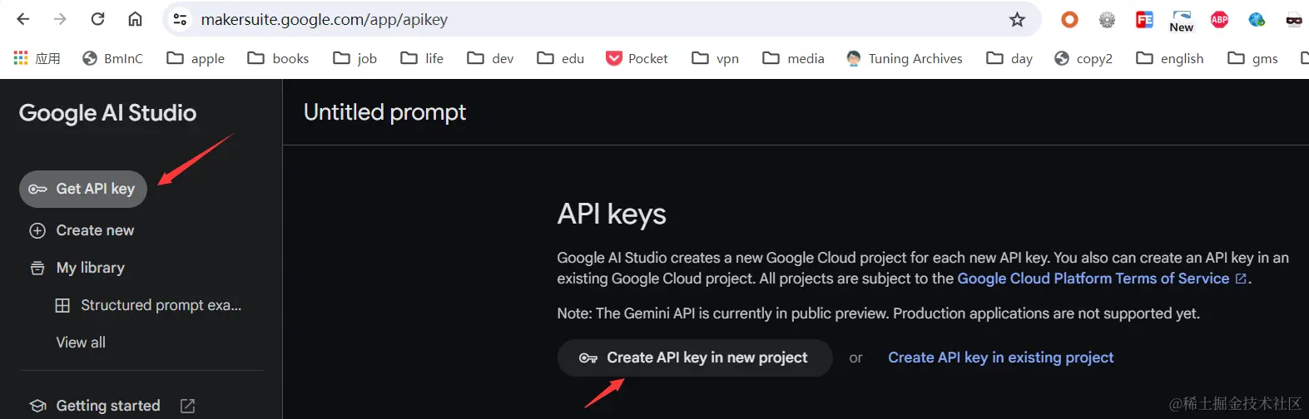This screenshot has width=1309, height=419.
Task: Expand the media bookmark folder
Action: (x=794, y=58)
